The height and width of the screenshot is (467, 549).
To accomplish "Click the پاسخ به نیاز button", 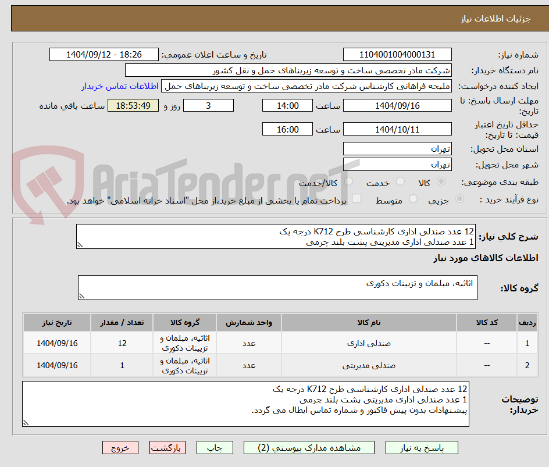I will tap(422, 447).
